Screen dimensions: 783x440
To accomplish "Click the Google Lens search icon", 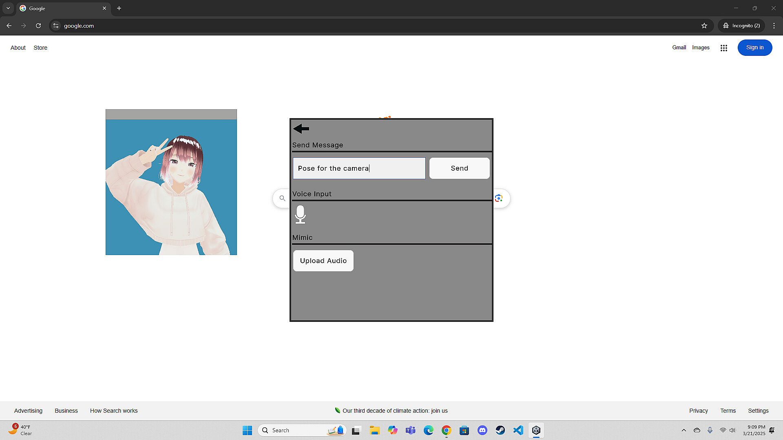I will coord(498,198).
